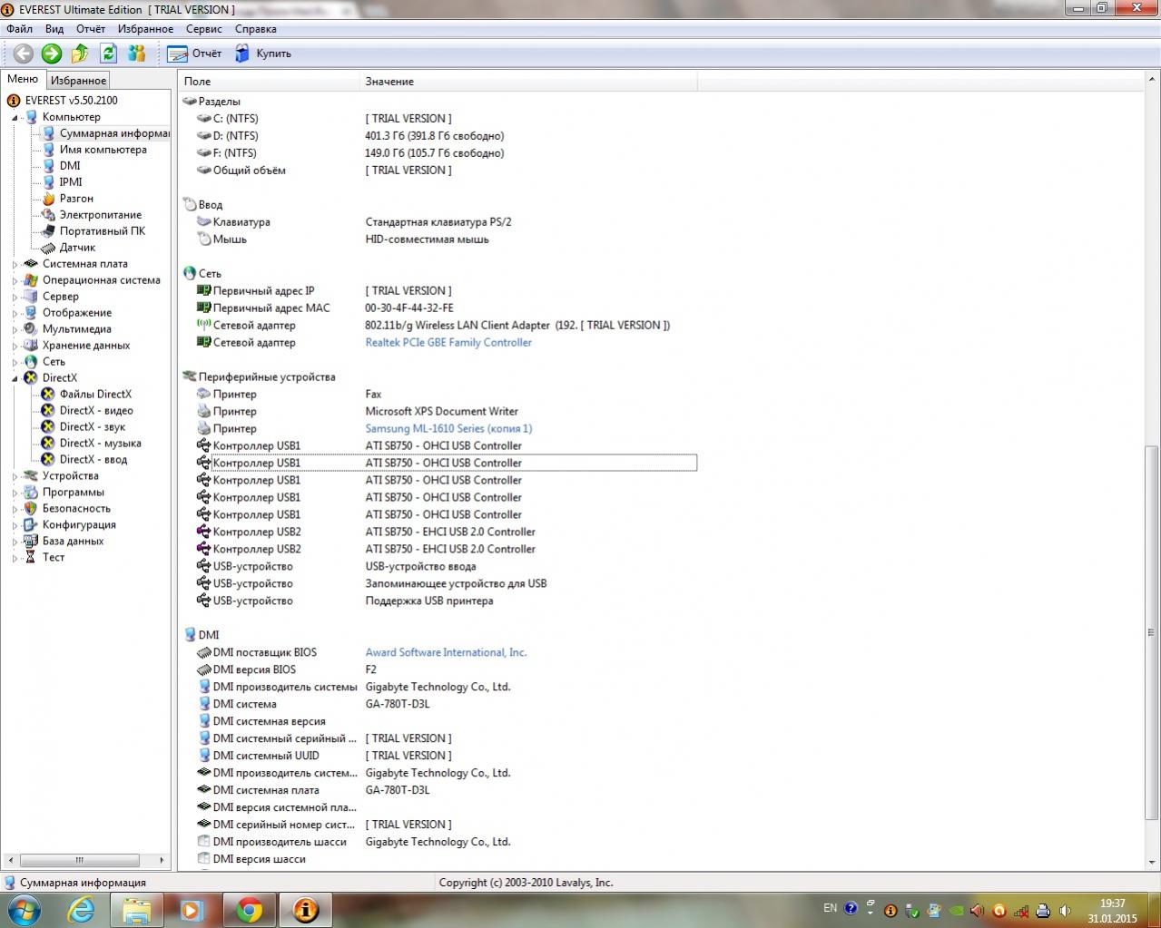Expand the Отображение tree node

click(x=15, y=314)
